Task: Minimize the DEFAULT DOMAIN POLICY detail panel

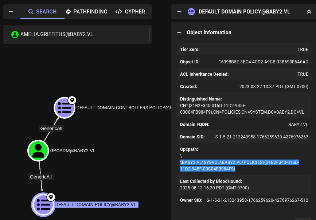Action: click(179, 11)
